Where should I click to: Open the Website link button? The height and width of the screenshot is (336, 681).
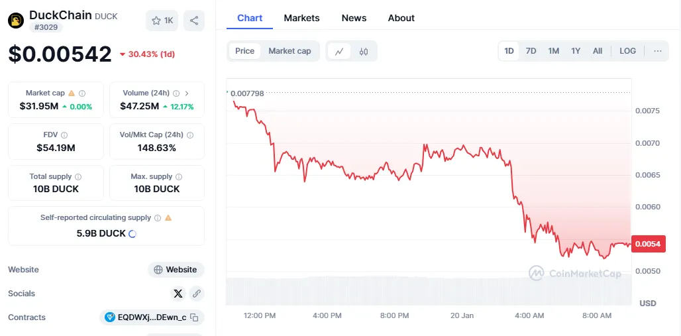[x=176, y=270]
